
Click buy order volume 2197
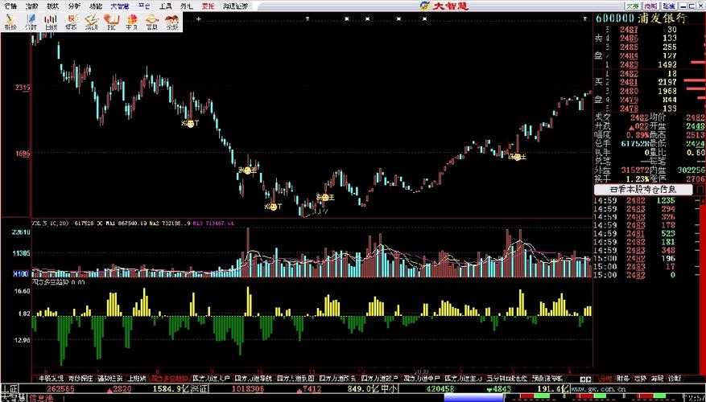pos(666,82)
